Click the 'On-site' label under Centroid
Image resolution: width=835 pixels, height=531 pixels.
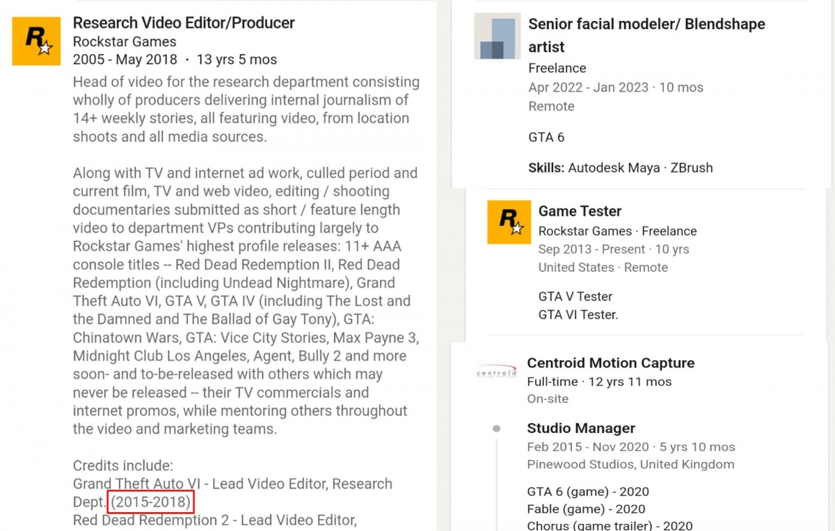(x=548, y=399)
